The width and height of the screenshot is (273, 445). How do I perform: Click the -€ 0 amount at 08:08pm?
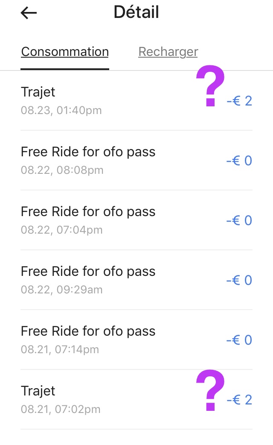pyautogui.click(x=239, y=161)
